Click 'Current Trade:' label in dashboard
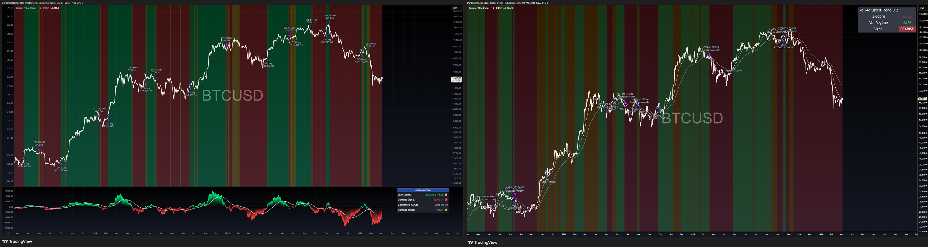928x247 pixels. (x=406, y=210)
